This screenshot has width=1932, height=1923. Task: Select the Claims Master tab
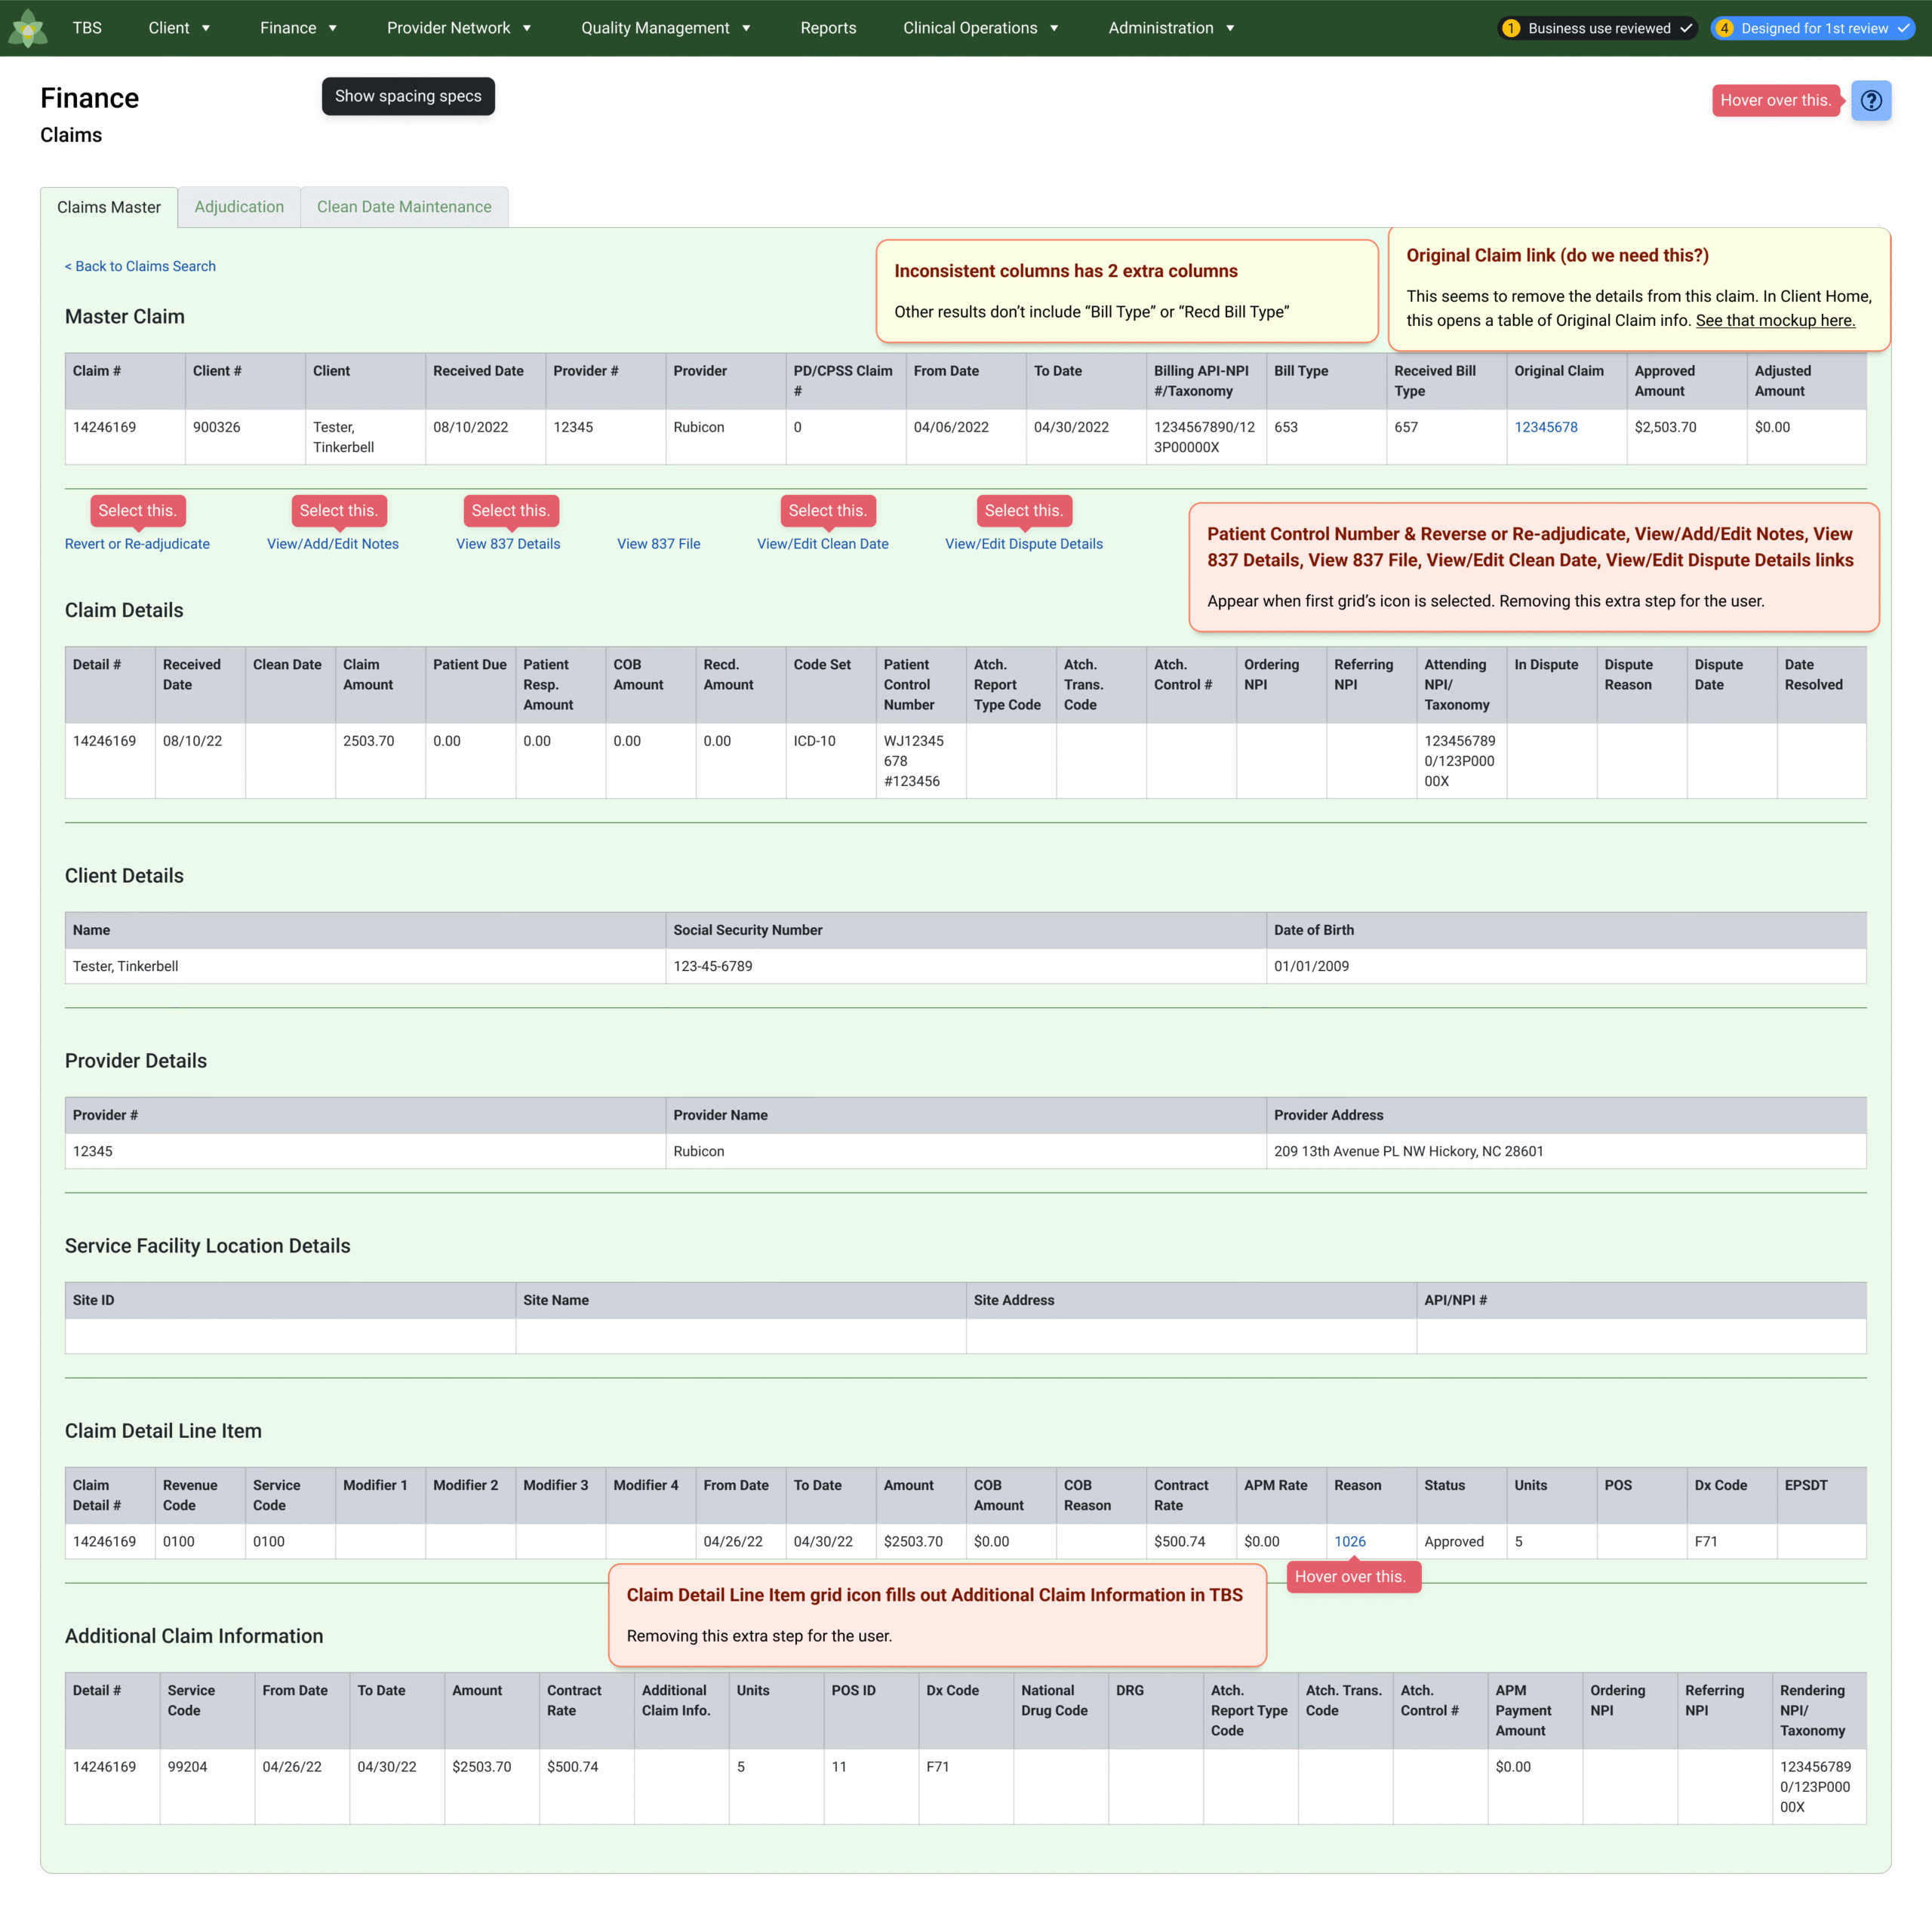109,207
